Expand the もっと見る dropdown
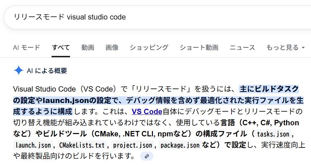311x165 pixels. pyautogui.click(x=283, y=47)
